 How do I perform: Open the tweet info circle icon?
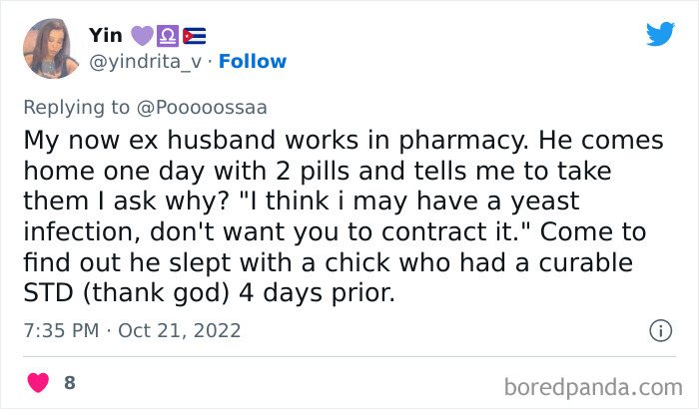coord(659,329)
